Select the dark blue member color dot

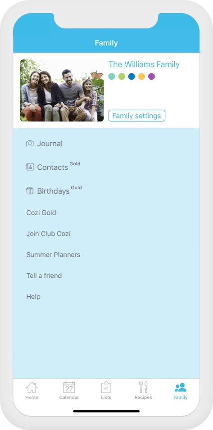click(131, 77)
